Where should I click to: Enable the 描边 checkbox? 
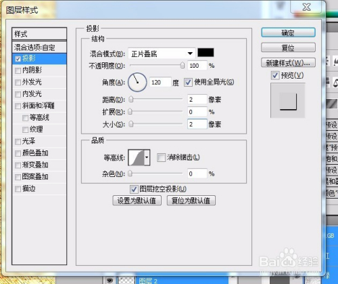click(18, 189)
